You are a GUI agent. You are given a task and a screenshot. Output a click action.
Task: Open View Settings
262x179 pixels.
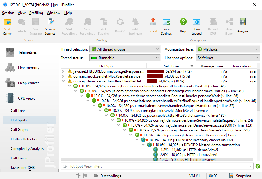[166, 27]
